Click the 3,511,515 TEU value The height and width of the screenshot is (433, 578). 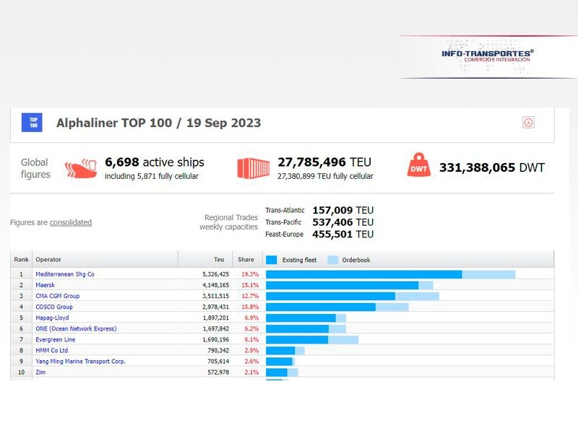pos(215,296)
